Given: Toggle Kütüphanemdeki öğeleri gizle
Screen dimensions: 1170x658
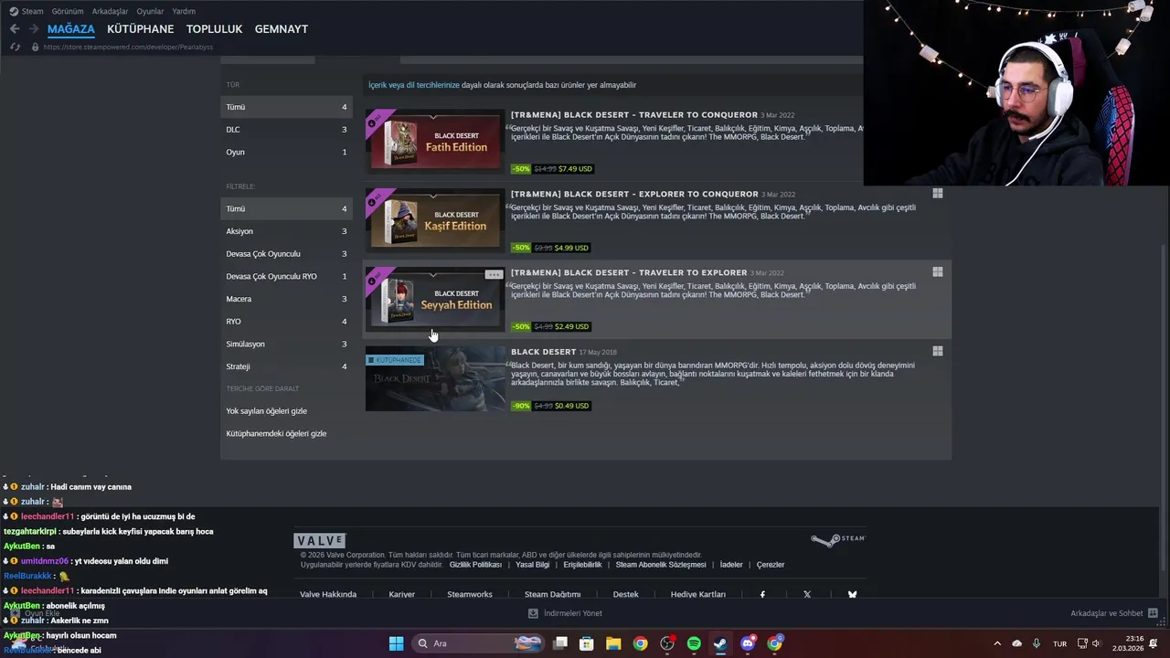Looking at the screenshot, I should click(276, 433).
